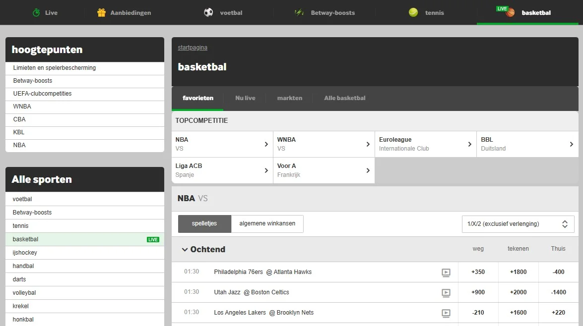
Task: Expand the Euroleague competition with its chevron
Action: (x=469, y=144)
